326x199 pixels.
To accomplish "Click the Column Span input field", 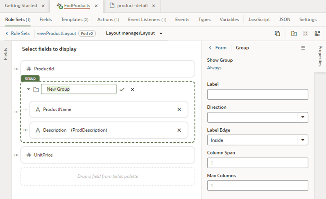I will click(x=258, y=163).
